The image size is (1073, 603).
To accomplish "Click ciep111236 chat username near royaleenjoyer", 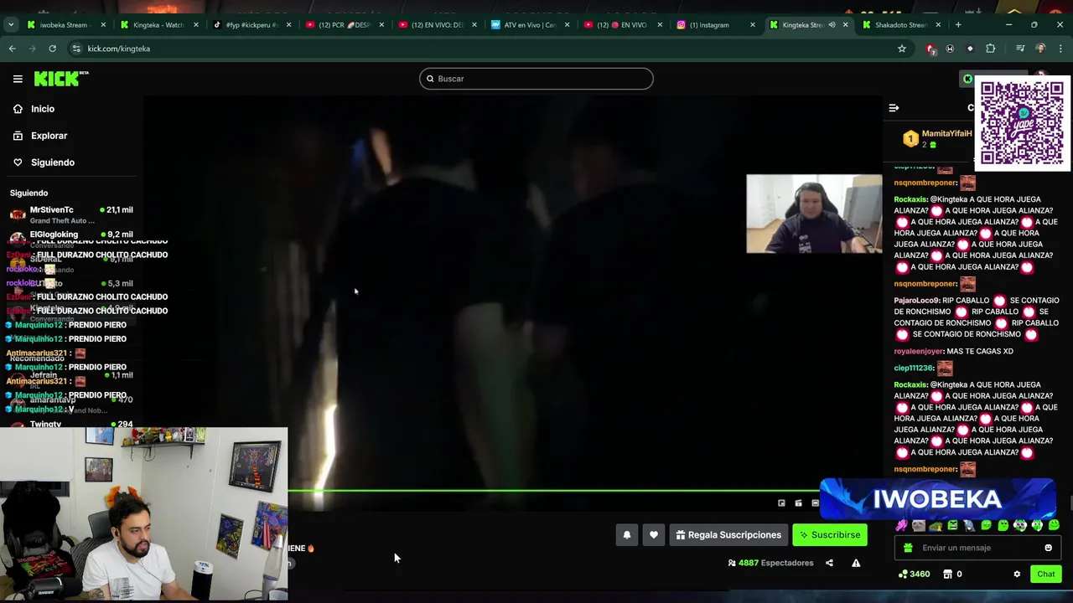I will [914, 368].
